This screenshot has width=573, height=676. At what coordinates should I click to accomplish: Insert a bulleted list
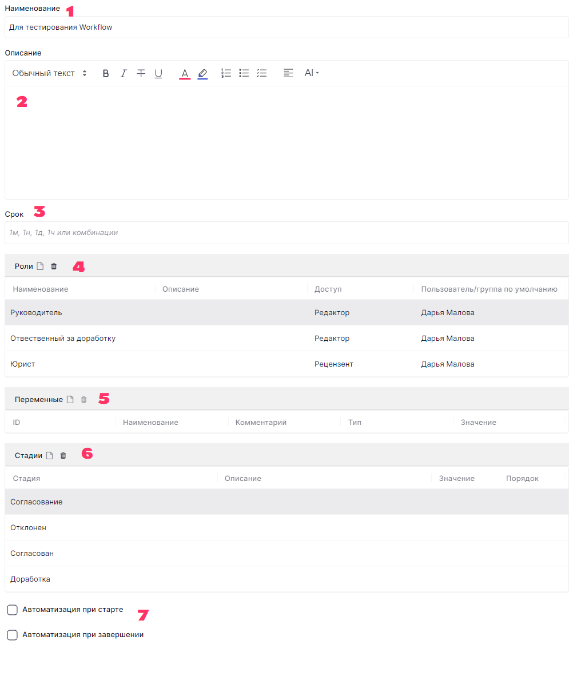(244, 73)
